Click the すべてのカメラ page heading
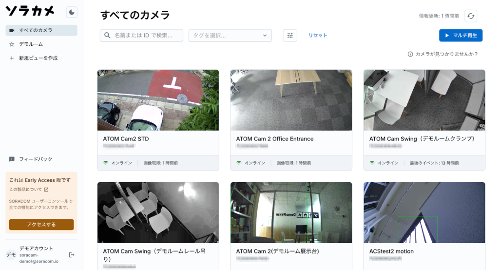The height and width of the screenshot is (270, 499). [x=135, y=15]
